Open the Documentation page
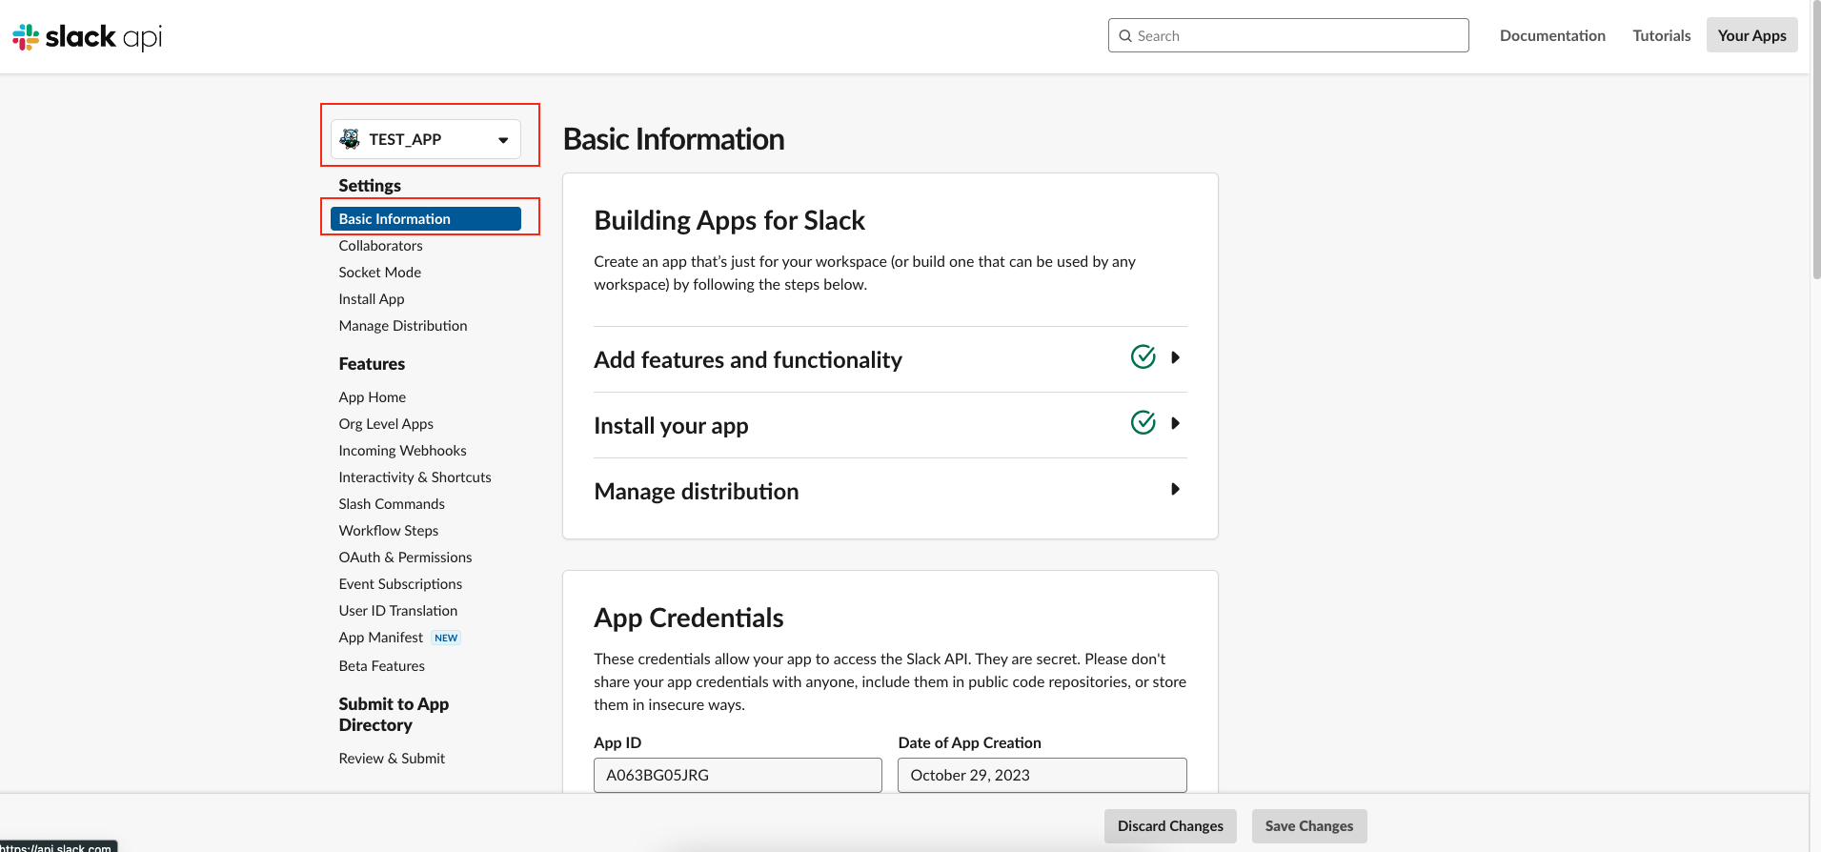The height and width of the screenshot is (852, 1821). tap(1552, 35)
